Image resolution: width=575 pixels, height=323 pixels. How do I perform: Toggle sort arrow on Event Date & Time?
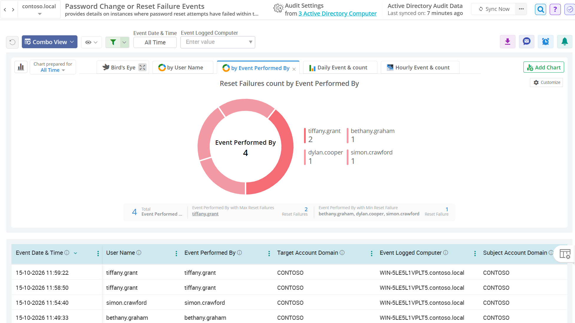(x=75, y=253)
